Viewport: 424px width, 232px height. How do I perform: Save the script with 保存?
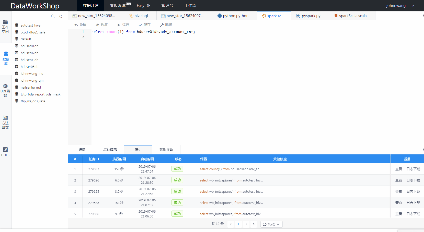145,25
